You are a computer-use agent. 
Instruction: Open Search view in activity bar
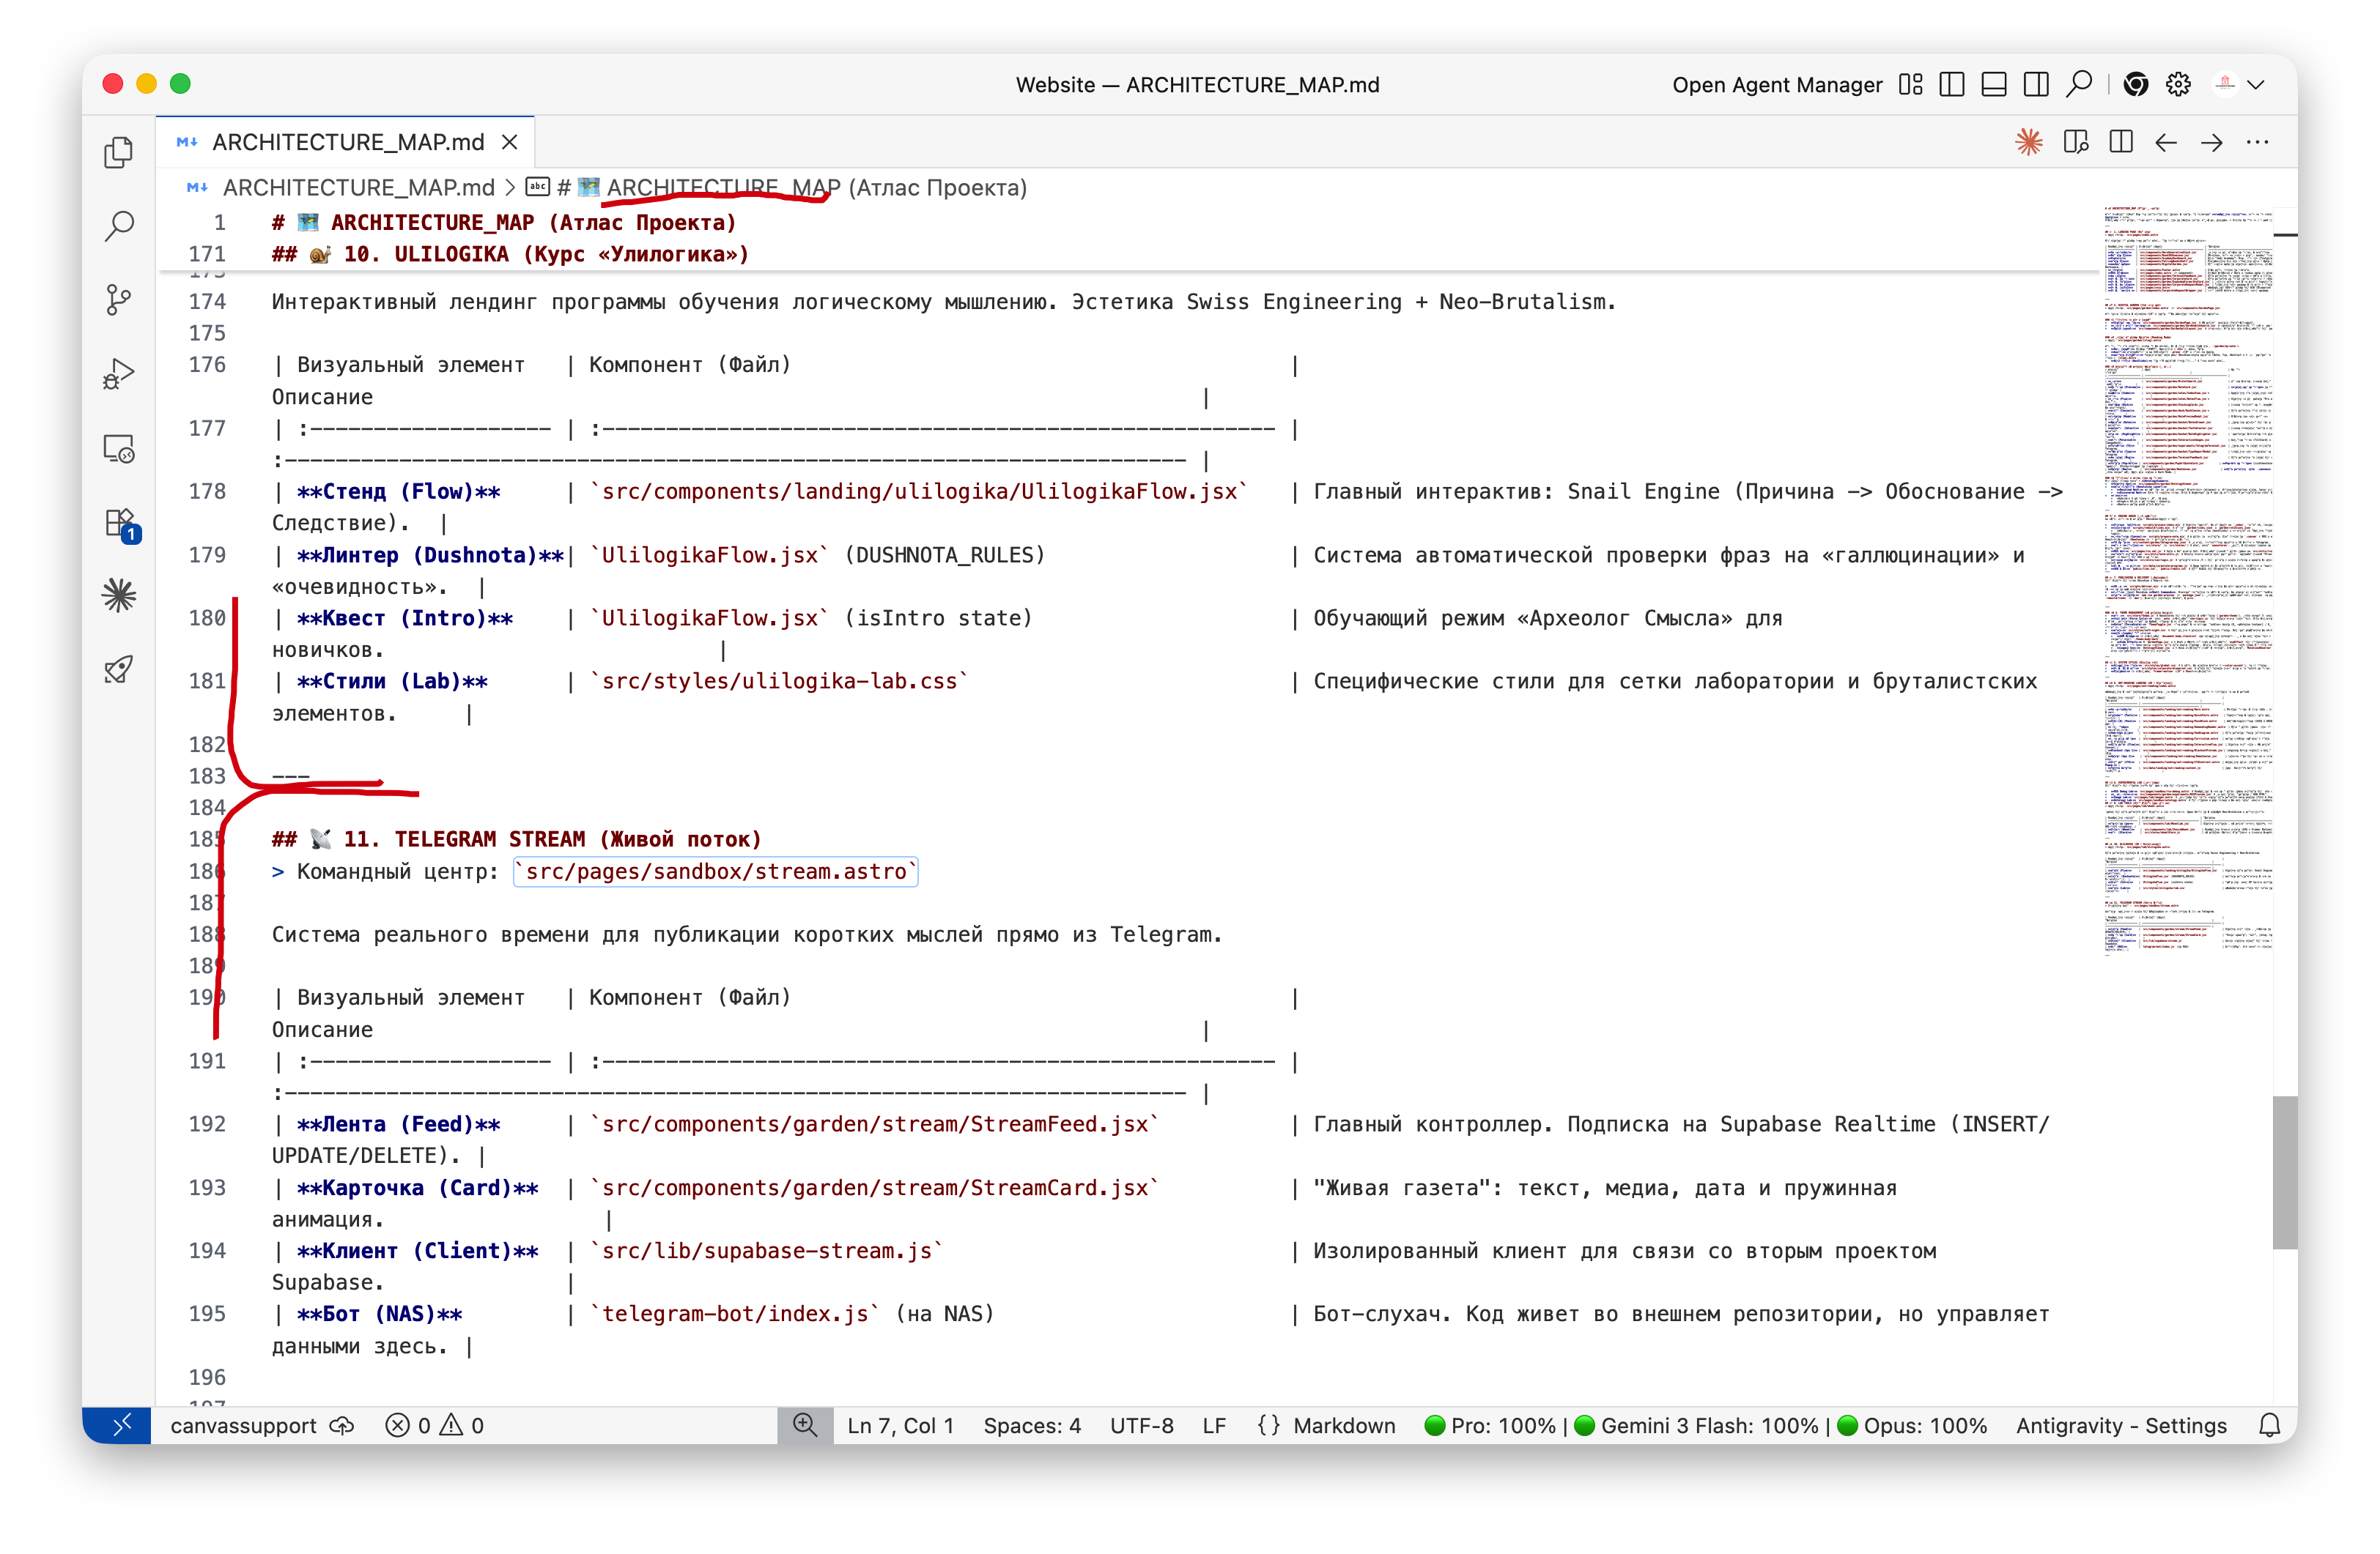click(x=119, y=226)
